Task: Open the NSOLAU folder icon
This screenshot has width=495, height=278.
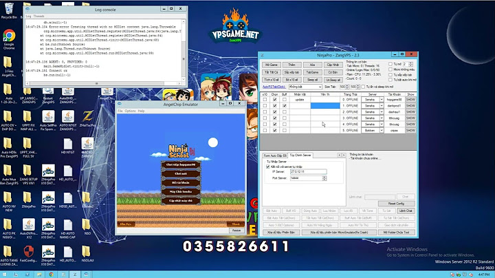Action: pos(87,254)
